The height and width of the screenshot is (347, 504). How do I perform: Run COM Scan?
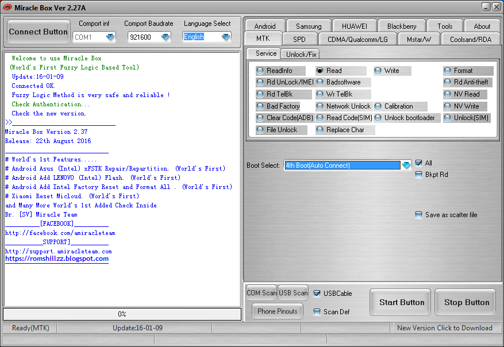pos(261,292)
